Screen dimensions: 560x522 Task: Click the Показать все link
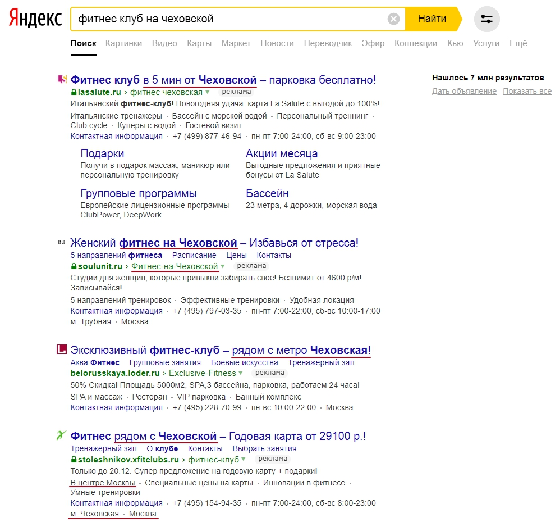(x=527, y=91)
